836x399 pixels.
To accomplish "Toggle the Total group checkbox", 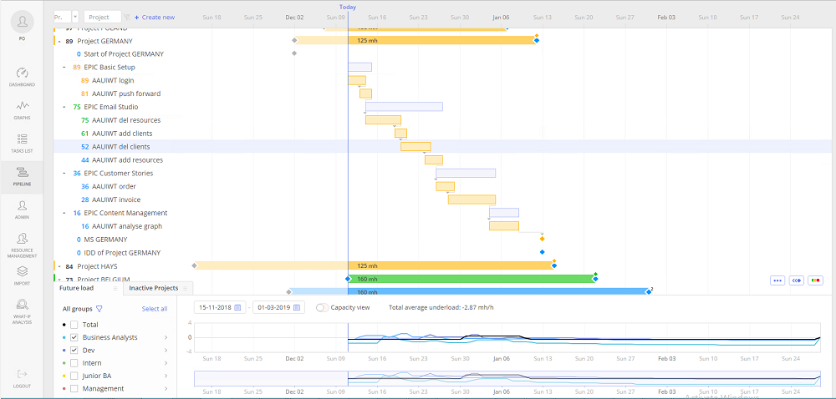I will (74, 325).
